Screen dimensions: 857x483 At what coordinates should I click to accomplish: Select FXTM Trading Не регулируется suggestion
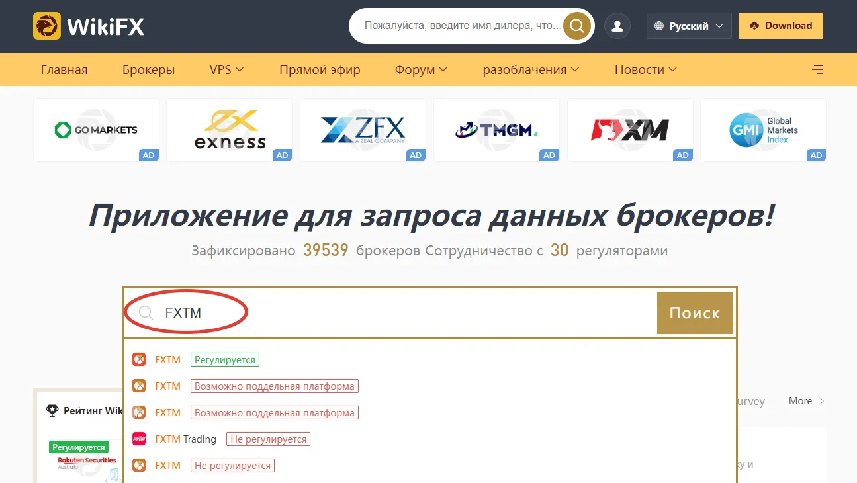click(430, 439)
